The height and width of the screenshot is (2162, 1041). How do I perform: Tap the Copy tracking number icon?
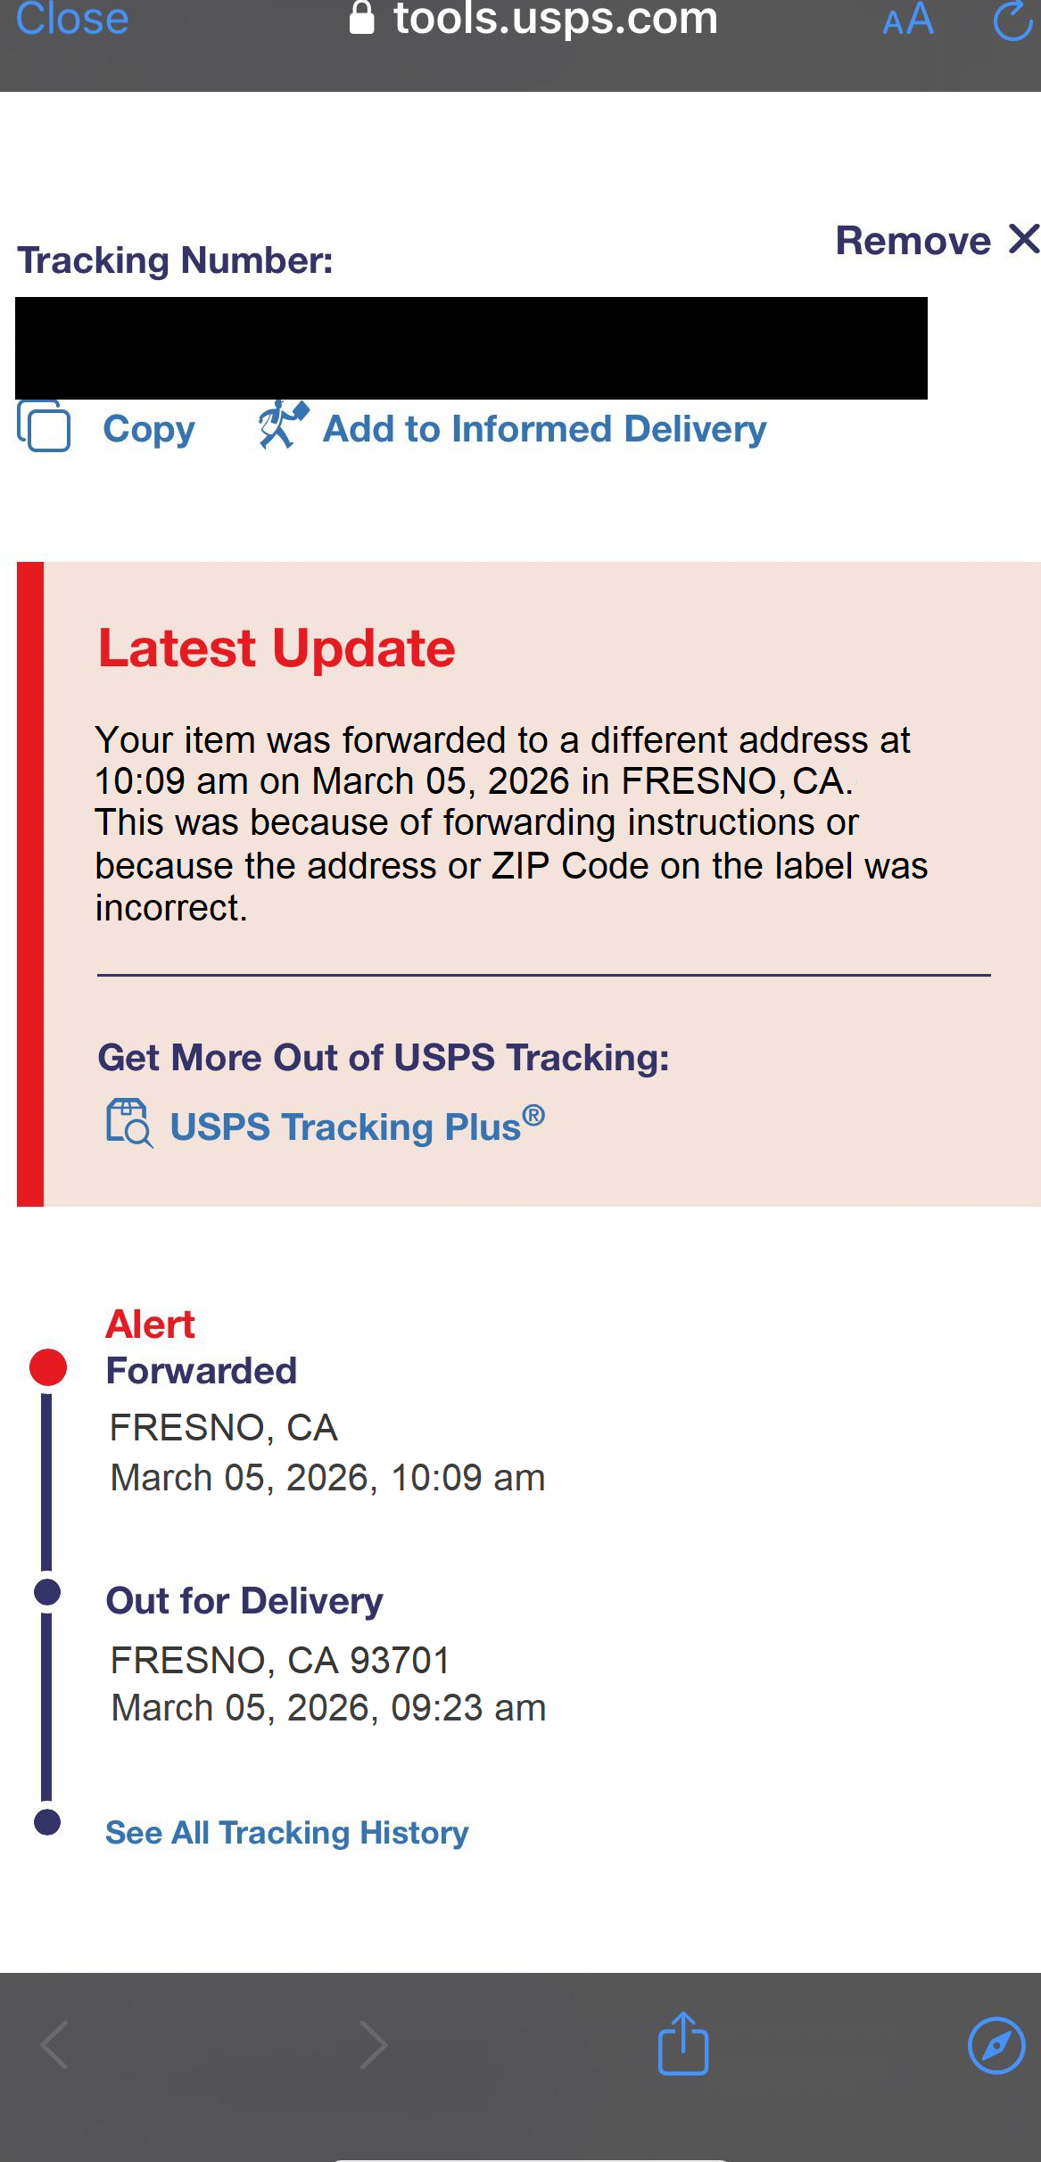[44, 427]
